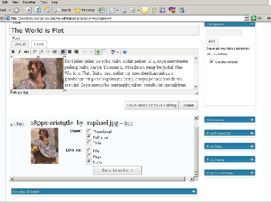Click the Messenger people icon

(181, 10)
